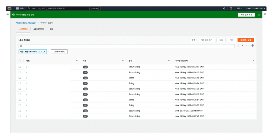
Task: Click String type in 01:26:31 row
Action: click(131, 100)
